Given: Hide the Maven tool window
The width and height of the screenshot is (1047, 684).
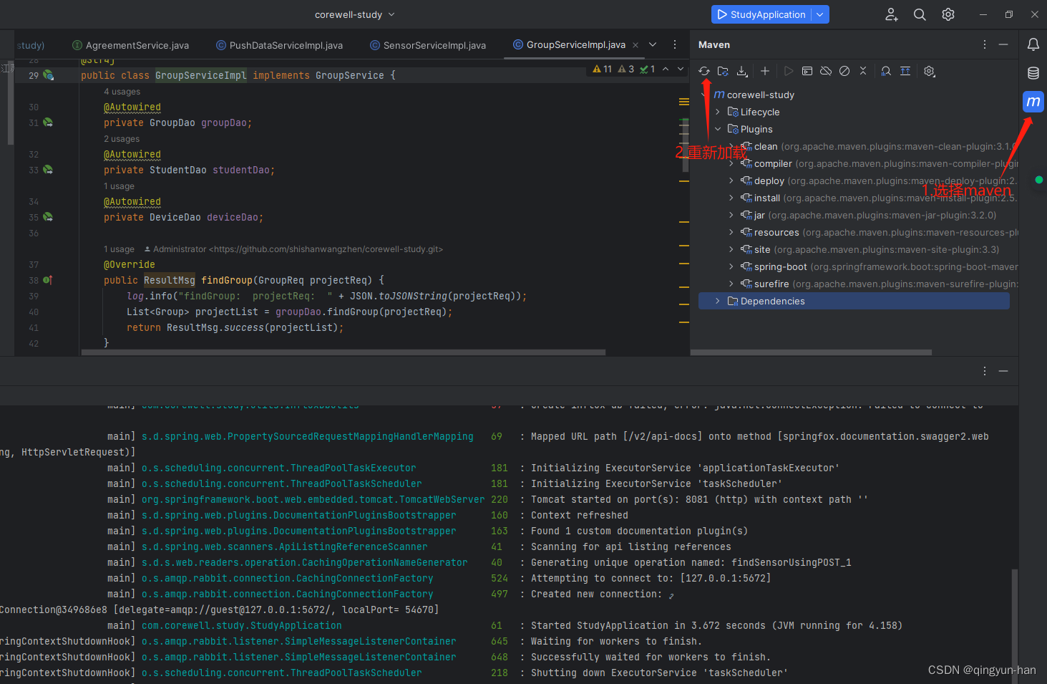Looking at the screenshot, I should 1003,44.
